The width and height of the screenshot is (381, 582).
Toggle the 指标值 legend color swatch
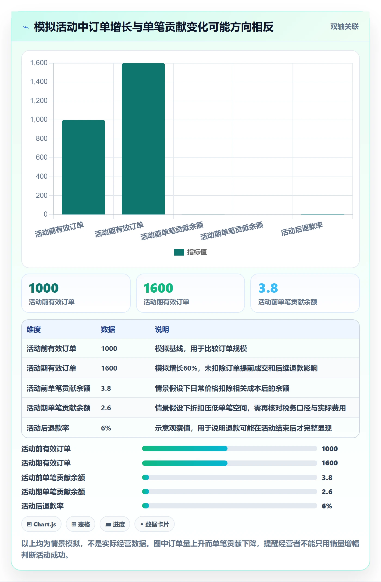pyautogui.click(x=179, y=252)
